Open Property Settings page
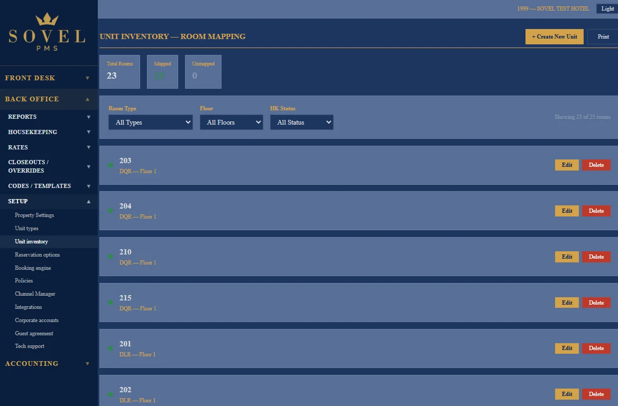 click(34, 215)
